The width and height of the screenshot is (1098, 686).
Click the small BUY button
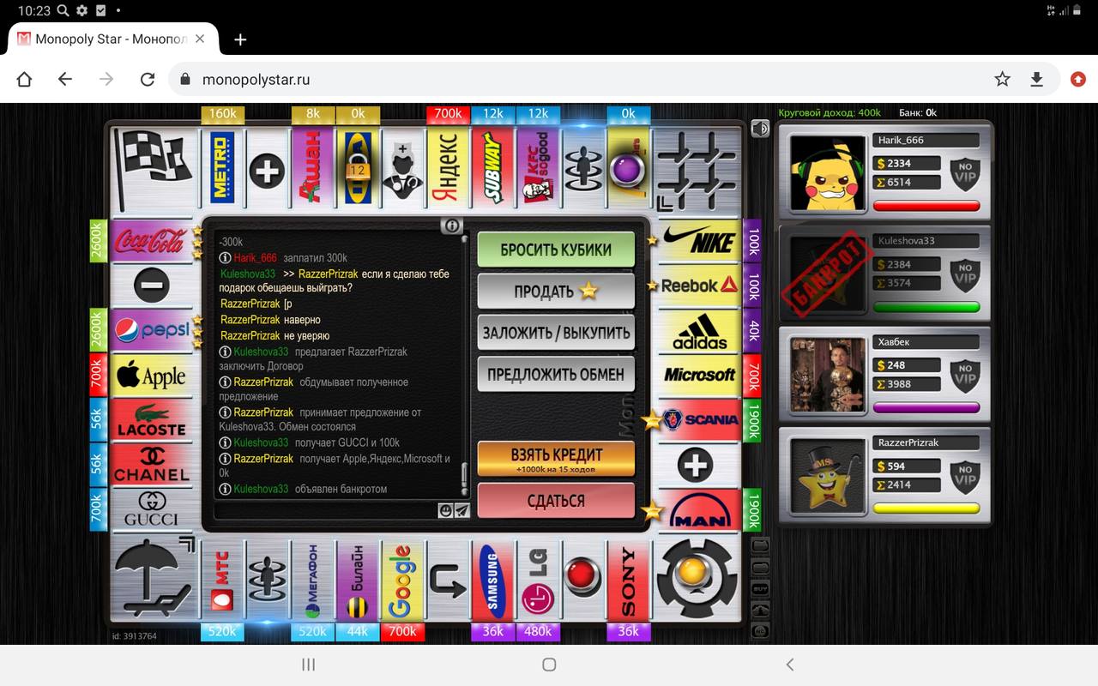tap(760, 589)
